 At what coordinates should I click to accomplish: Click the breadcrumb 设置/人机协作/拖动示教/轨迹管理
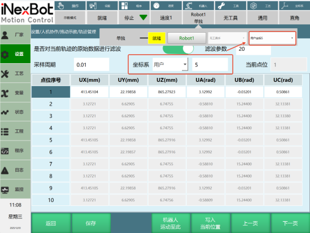(x=64, y=32)
